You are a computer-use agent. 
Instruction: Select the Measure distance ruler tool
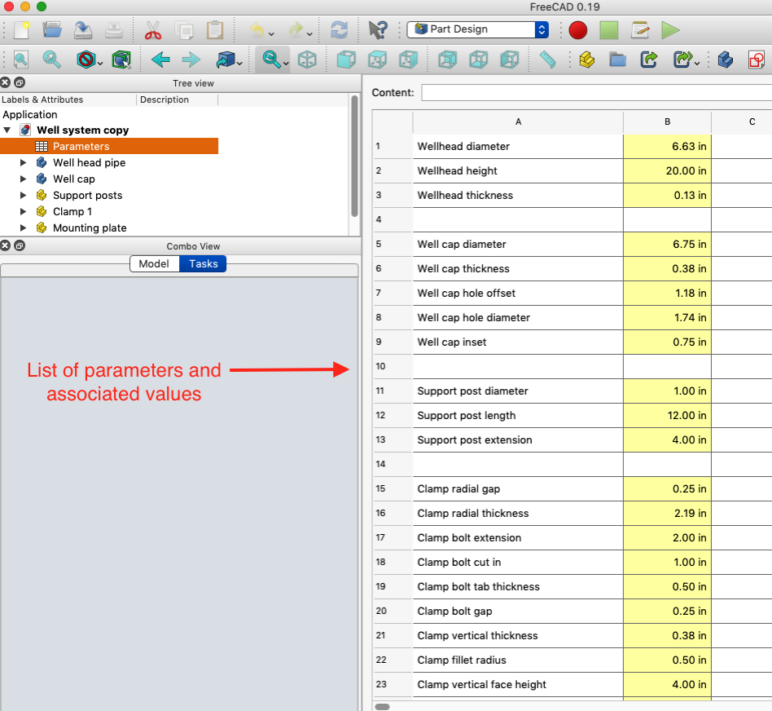point(548,60)
